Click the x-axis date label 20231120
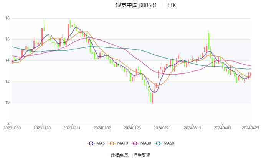This screenshot has width=261, height=158. (42, 128)
